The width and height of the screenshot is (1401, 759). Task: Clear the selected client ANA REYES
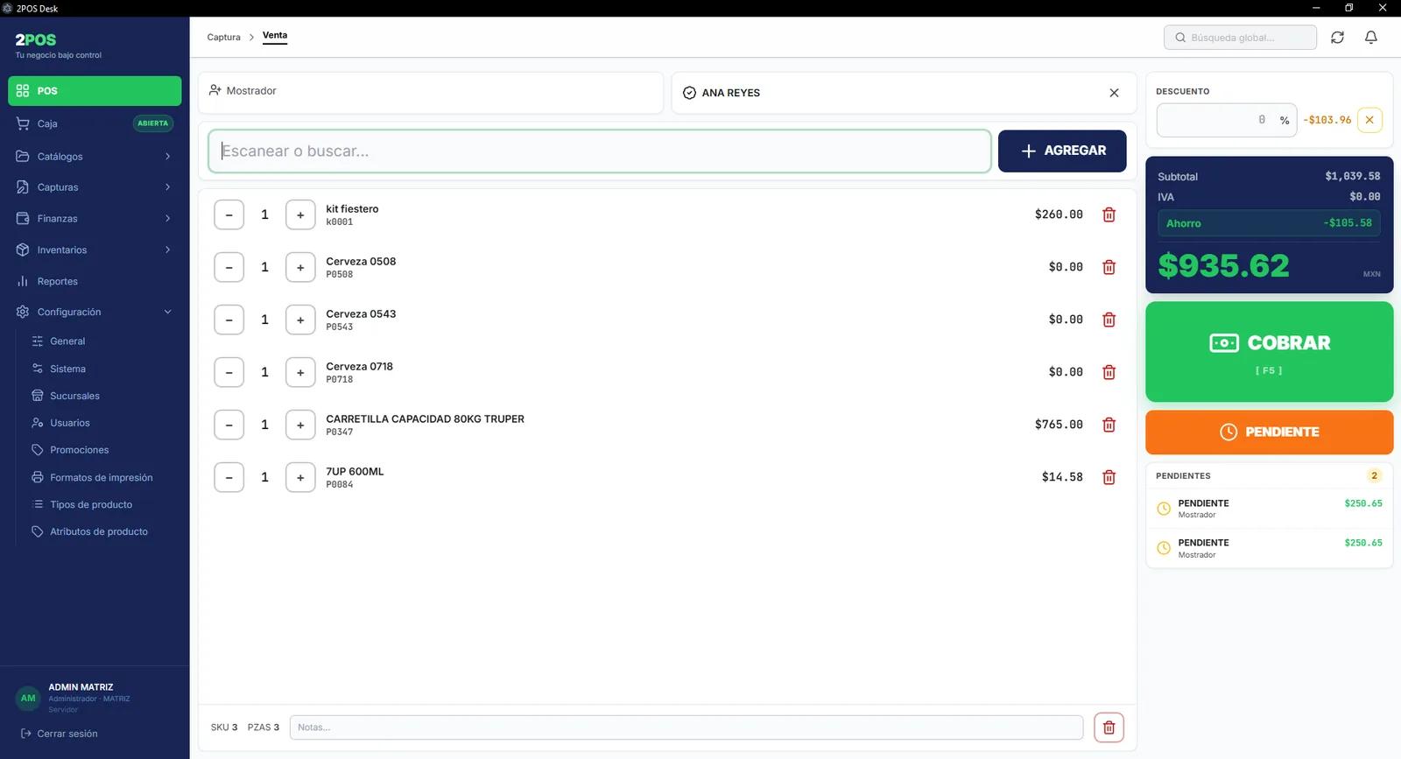(x=1114, y=93)
